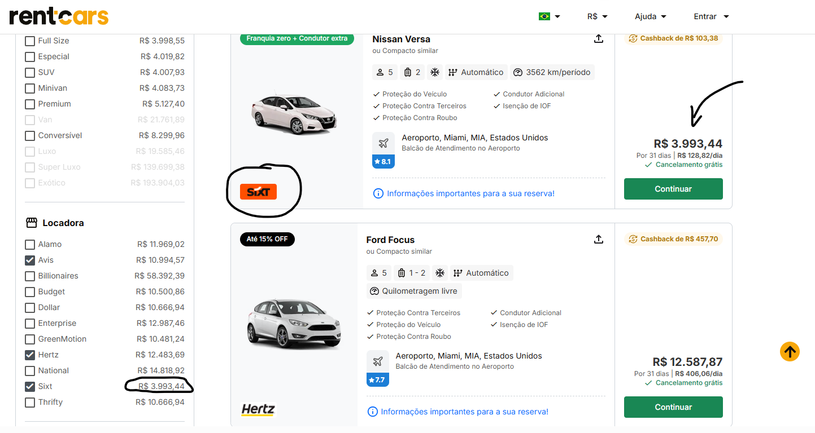Share the Nissan Versa offer

point(599,39)
